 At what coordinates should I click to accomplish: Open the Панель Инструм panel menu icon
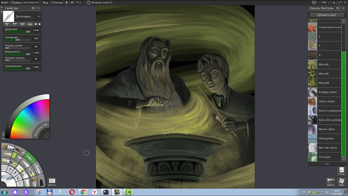tap(338, 8)
